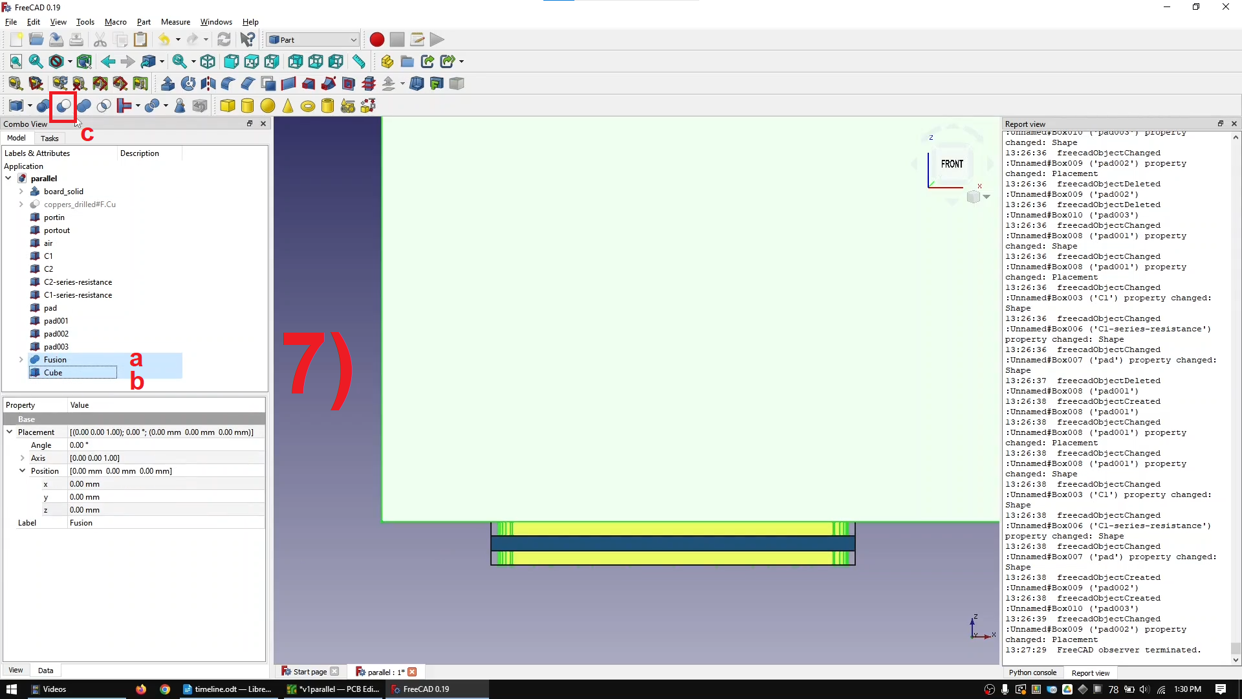Create a Cube primitive
Image resolution: width=1242 pixels, height=699 pixels.
pyautogui.click(x=228, y=105)
